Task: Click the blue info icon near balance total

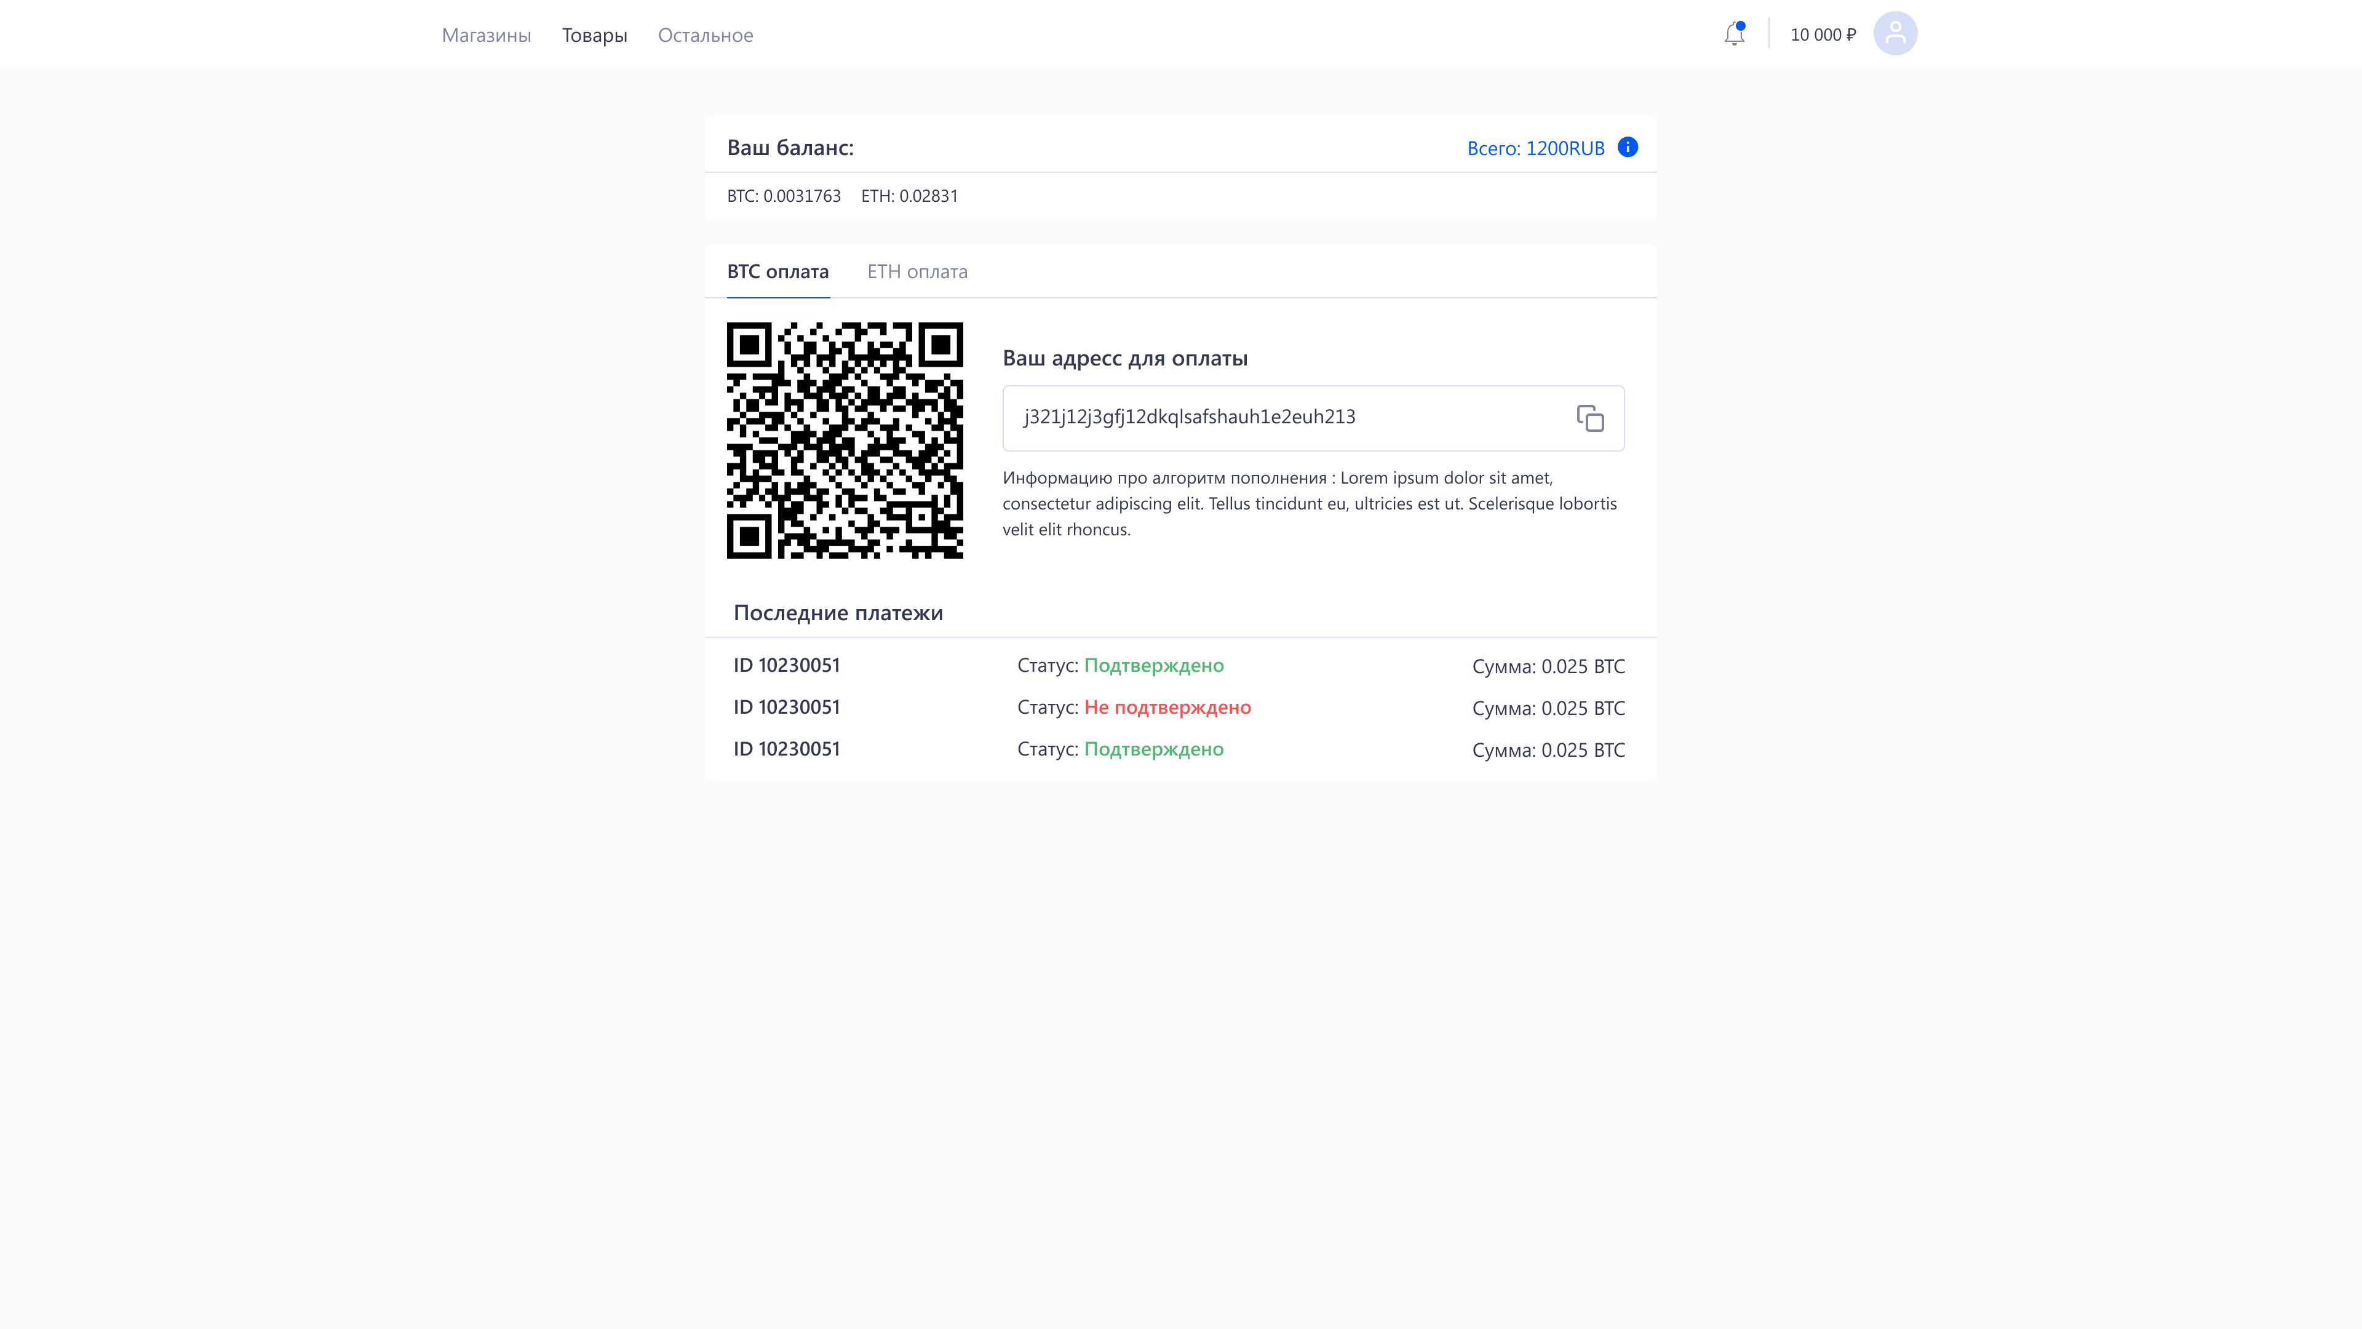Action: [x=1628, y=148]
